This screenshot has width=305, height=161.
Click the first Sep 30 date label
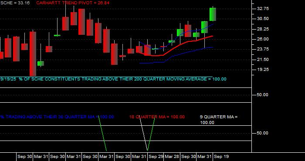tap(24, 157)
